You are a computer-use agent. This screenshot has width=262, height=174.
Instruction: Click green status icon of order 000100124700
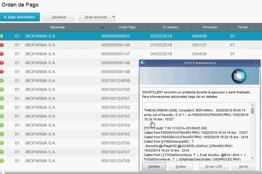(2, 90)
